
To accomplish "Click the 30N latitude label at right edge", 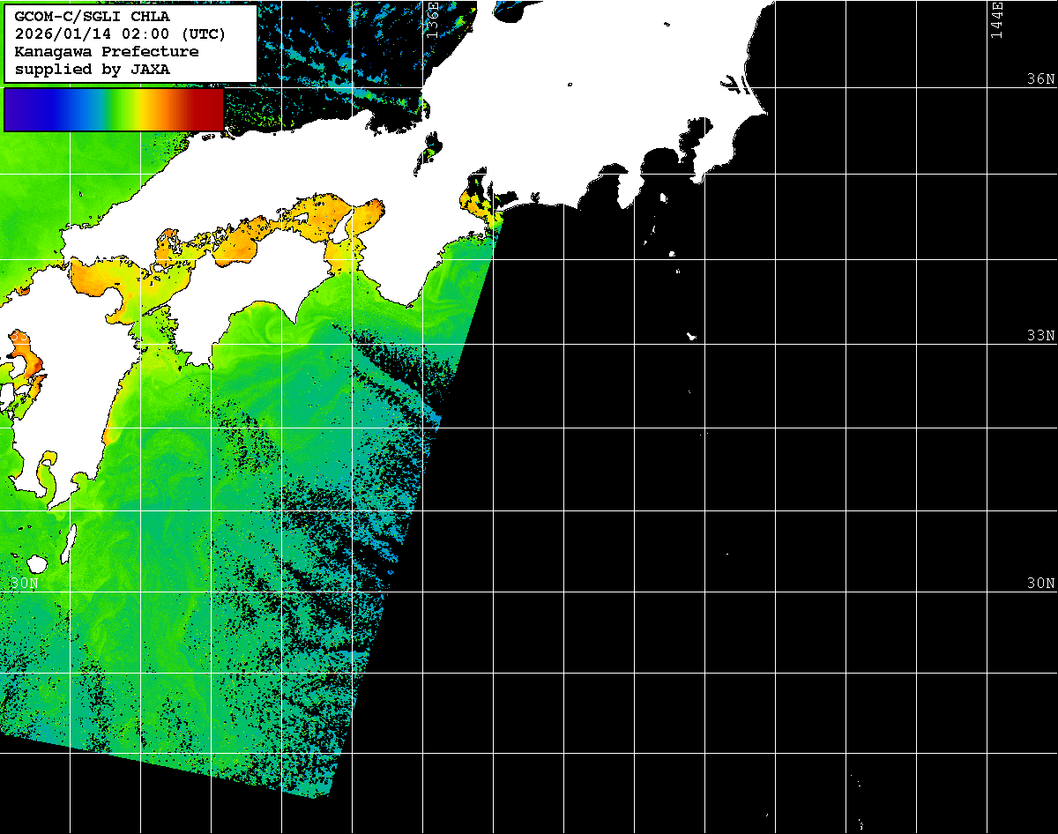I will point(1040,583).
